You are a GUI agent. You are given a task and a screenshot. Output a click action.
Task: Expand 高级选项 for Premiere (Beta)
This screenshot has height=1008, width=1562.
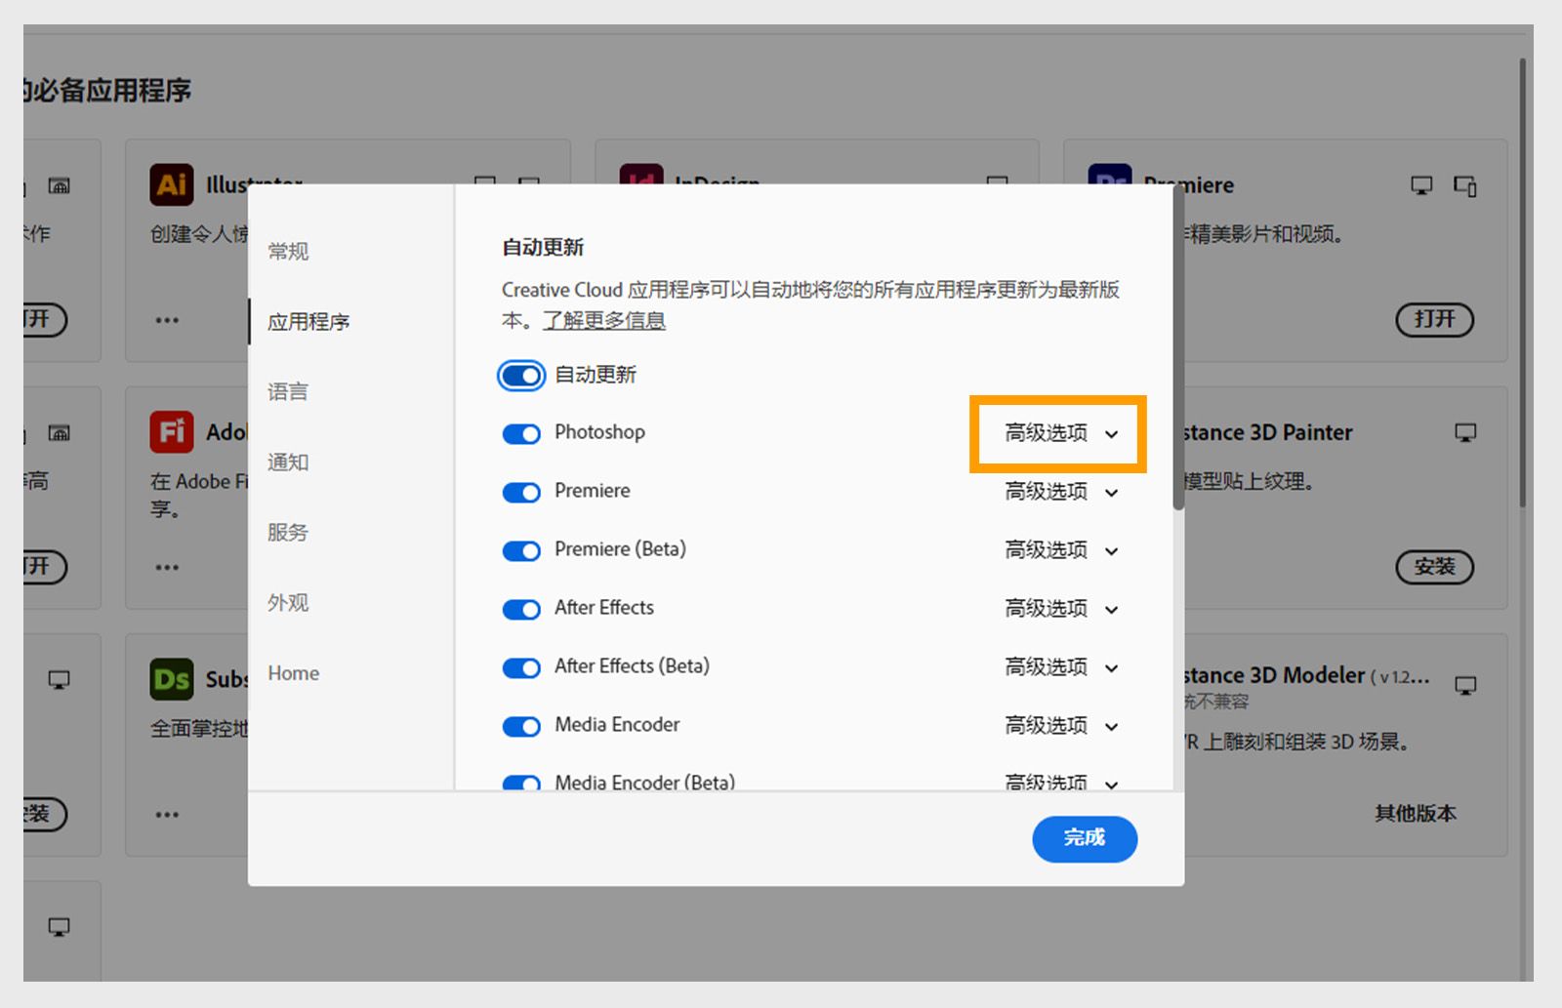coord(1062,550)
